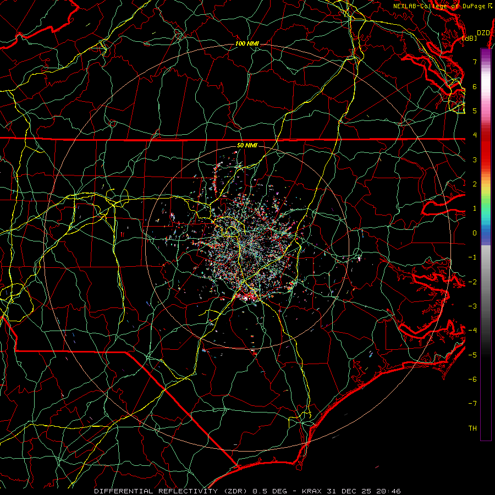The image size is (495, 495).
Task: Select the "-7" value on the color scale
Action: coord(472,404)
